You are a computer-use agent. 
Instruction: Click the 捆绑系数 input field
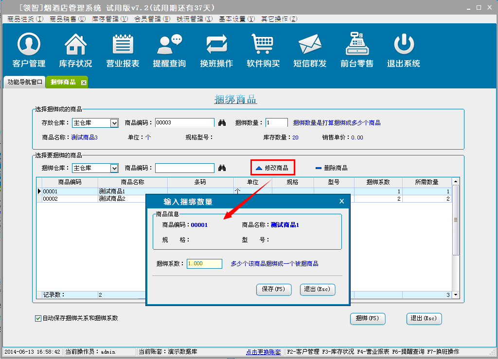point(204,264)
